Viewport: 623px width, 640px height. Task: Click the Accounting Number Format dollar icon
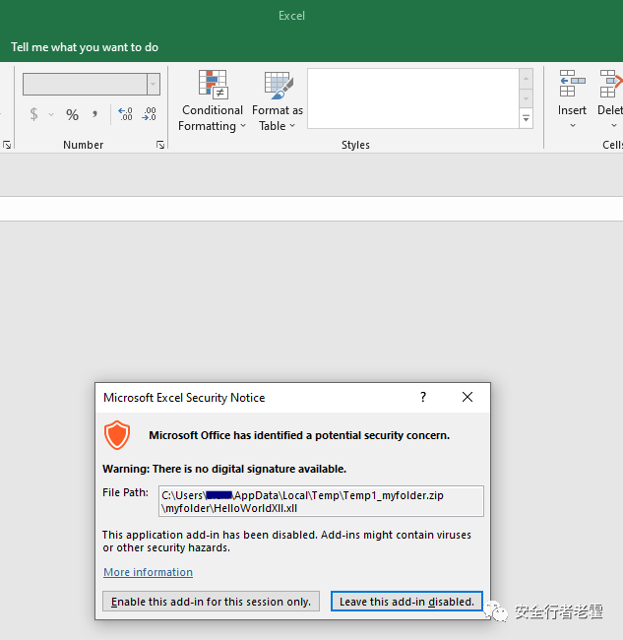[x=33, y=114]
